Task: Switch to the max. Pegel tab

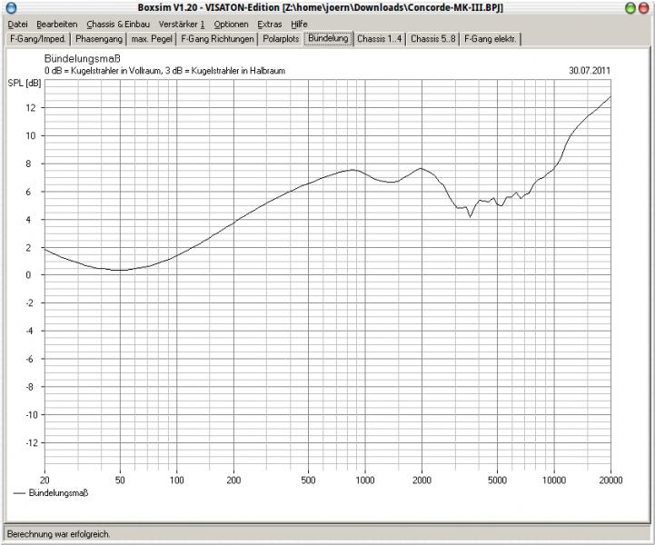Action: click(x=152, y=39)
